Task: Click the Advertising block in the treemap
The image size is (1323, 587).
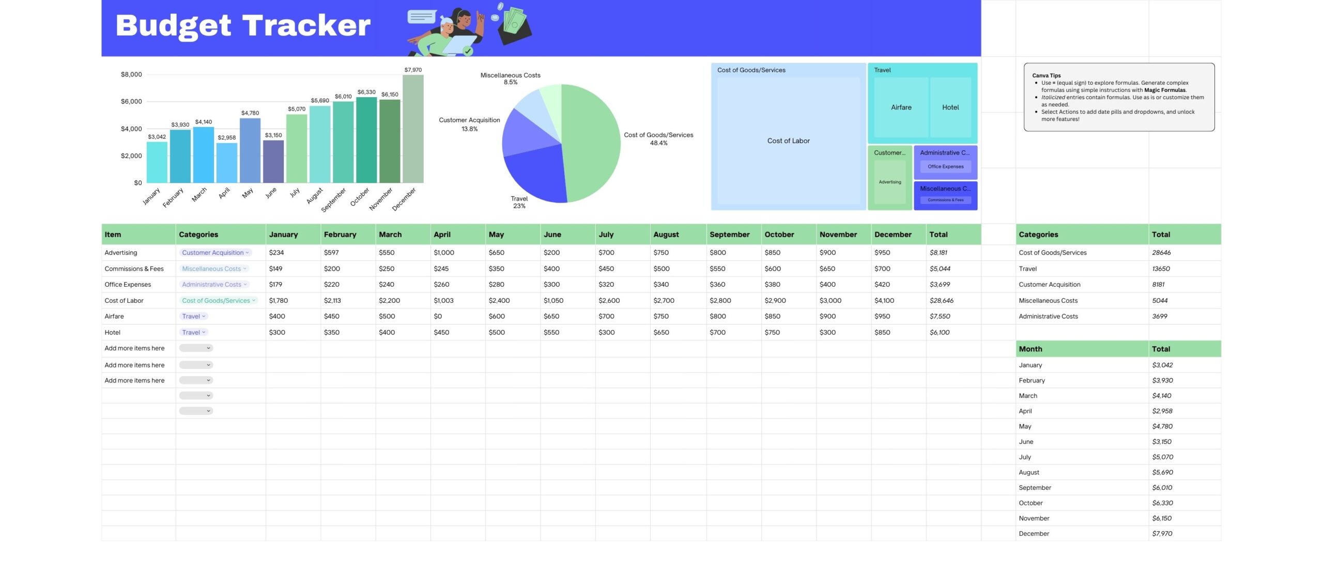Action: click(x=890, y=181)
